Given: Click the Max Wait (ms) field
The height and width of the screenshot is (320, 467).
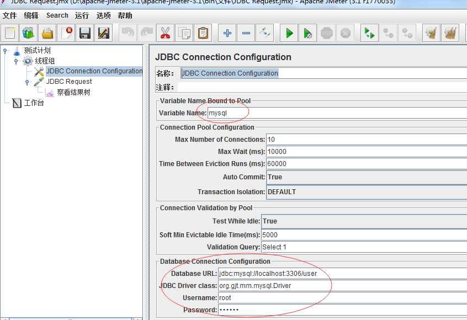Looking at the screenshot, I should [x=367, y=152].
